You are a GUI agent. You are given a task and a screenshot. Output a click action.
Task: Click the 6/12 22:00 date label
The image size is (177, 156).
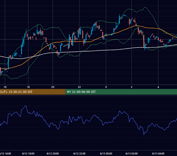(79, 153)
